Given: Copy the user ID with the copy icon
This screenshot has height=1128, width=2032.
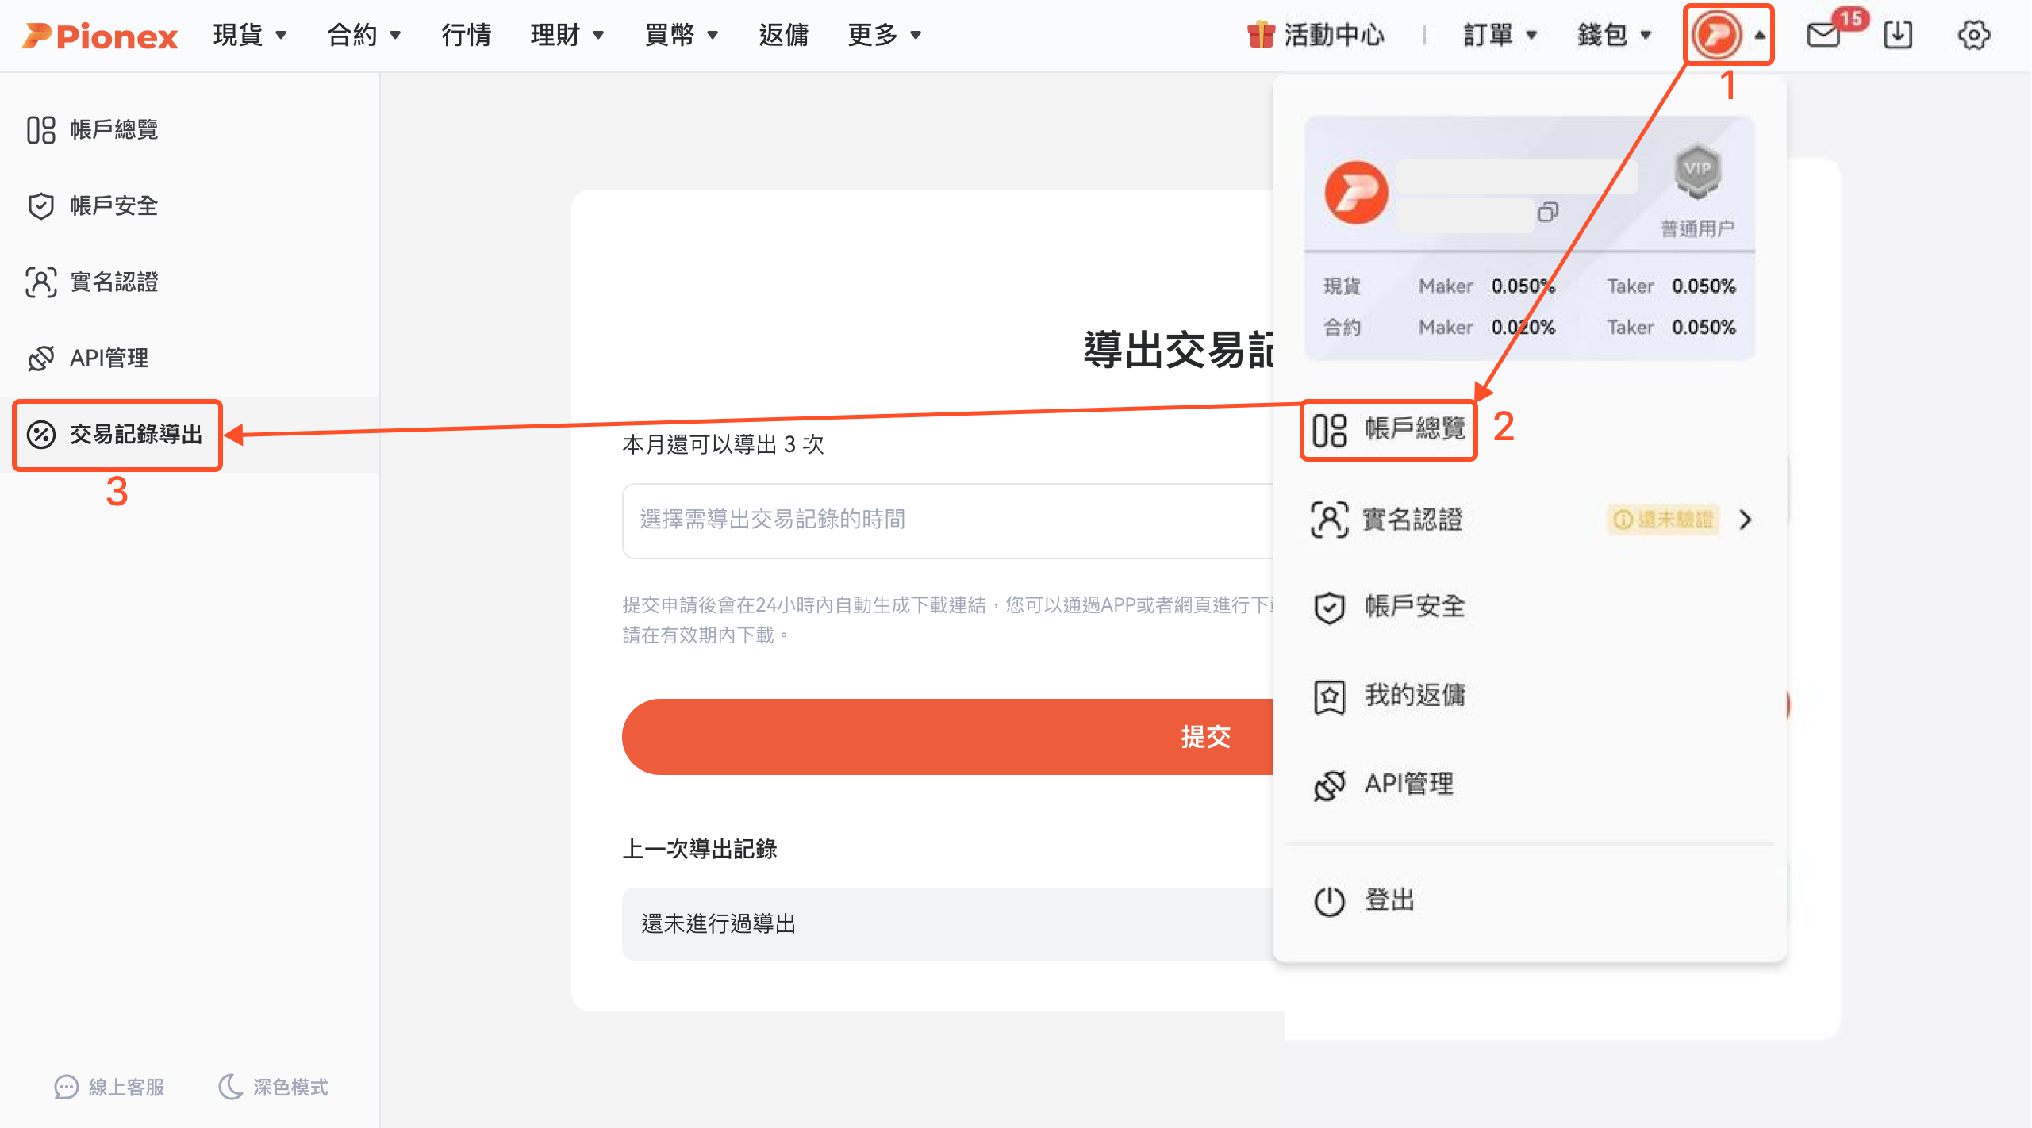Looking at the screenshot, I should click(x=1547, y=212).
